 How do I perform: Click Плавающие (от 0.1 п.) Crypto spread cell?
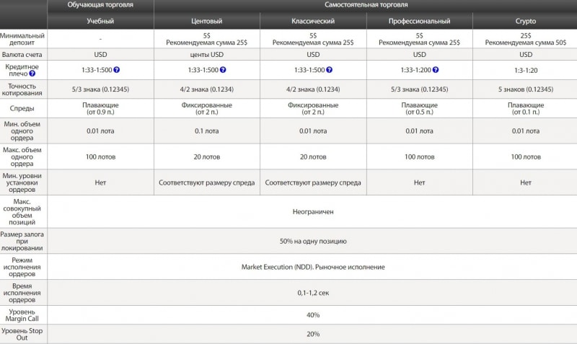(526, 108)
